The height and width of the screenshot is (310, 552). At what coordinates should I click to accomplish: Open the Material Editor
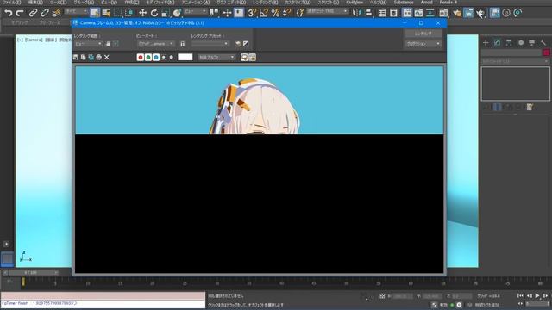[443, 13]
